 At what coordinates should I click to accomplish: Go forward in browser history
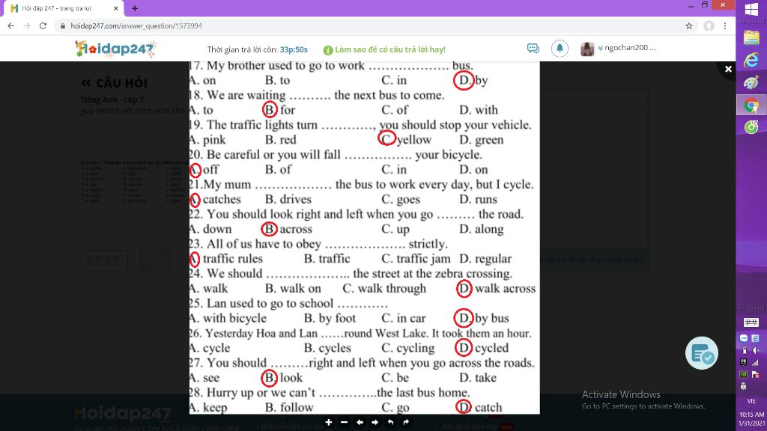27,26
